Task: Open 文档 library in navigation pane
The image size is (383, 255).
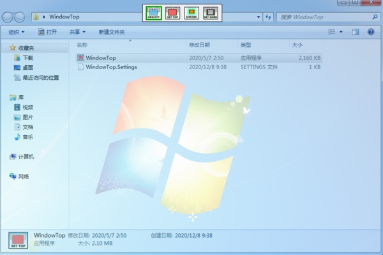Action: pos(28,127)
